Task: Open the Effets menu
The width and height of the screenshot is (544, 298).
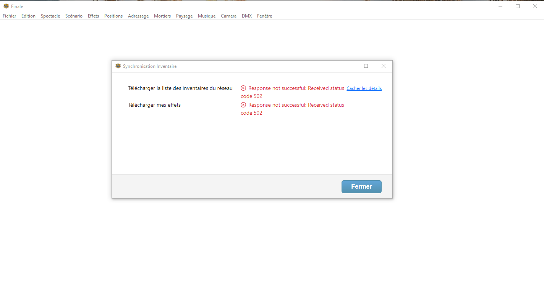Action: [93, 16]
